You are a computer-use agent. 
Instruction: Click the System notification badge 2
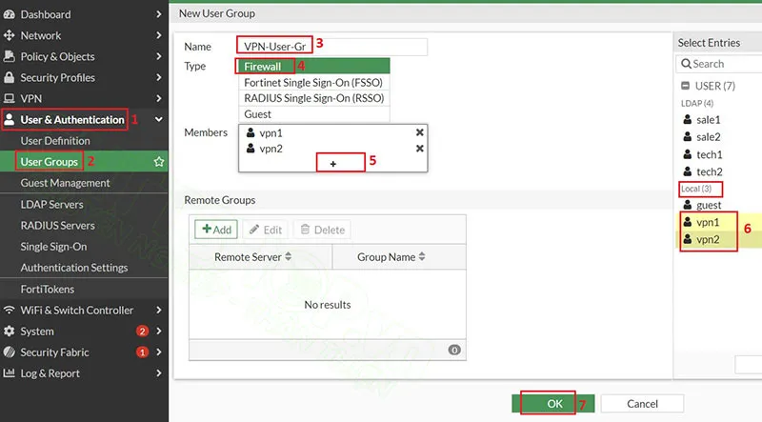click(x=142, y=332)
